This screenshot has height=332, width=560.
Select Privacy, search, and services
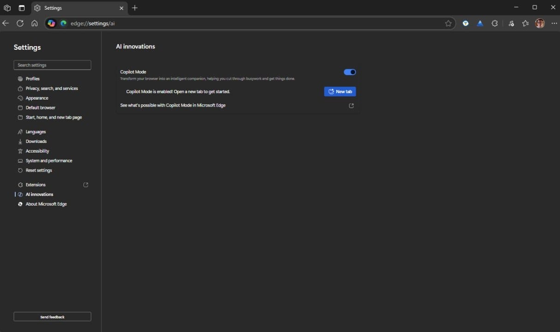tap(52, 89)
